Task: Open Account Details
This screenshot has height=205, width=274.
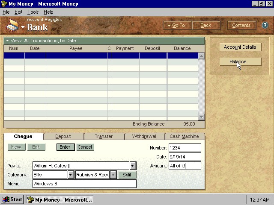Action: [240, 47]
